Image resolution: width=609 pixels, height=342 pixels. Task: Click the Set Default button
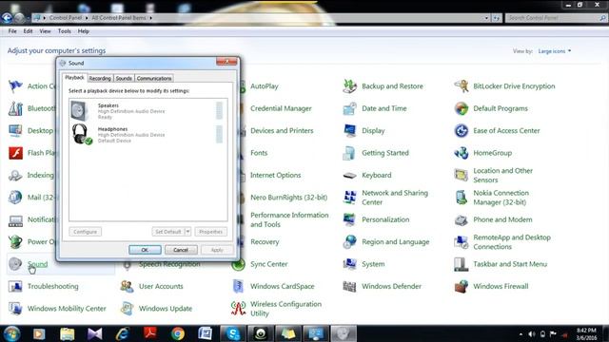(x=167, y=232)
